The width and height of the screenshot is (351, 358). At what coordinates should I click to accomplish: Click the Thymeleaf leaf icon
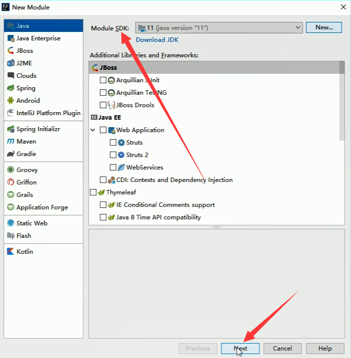[101, 192]
